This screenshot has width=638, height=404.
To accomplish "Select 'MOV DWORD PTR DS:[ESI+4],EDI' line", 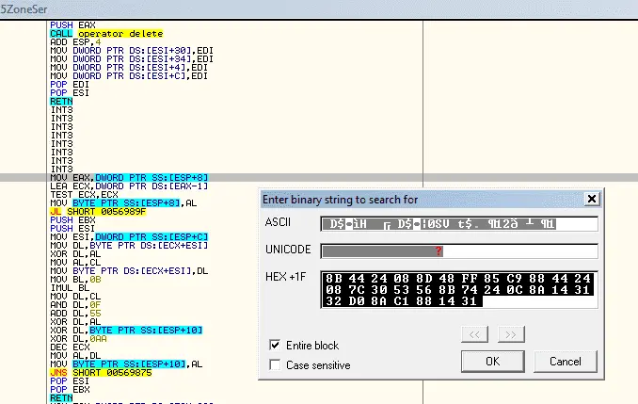I will click(129, 68).
